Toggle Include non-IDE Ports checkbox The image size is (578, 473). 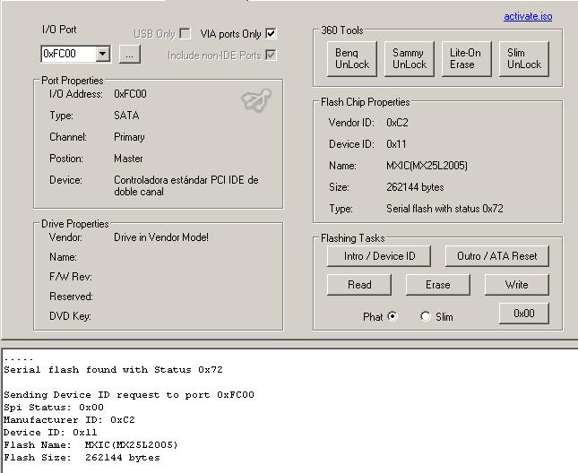point(271,56)
